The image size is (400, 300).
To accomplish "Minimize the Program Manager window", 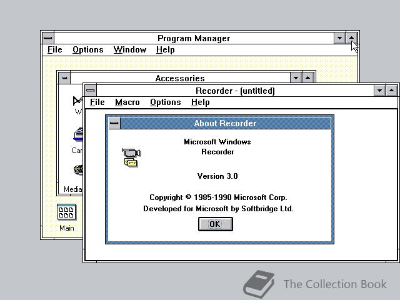I will tap(339, 38).
